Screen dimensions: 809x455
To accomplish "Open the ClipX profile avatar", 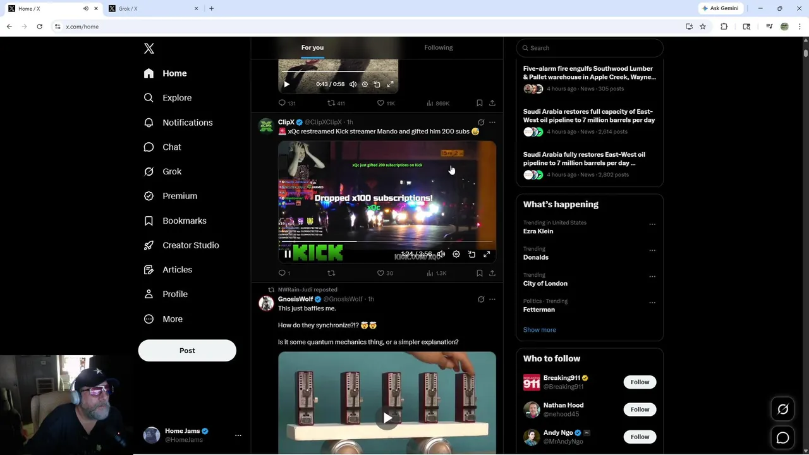I will pos(266,125).
